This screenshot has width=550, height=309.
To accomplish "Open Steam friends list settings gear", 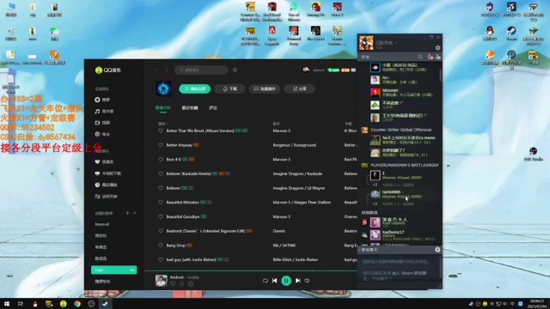I will [x=437, y=48].
